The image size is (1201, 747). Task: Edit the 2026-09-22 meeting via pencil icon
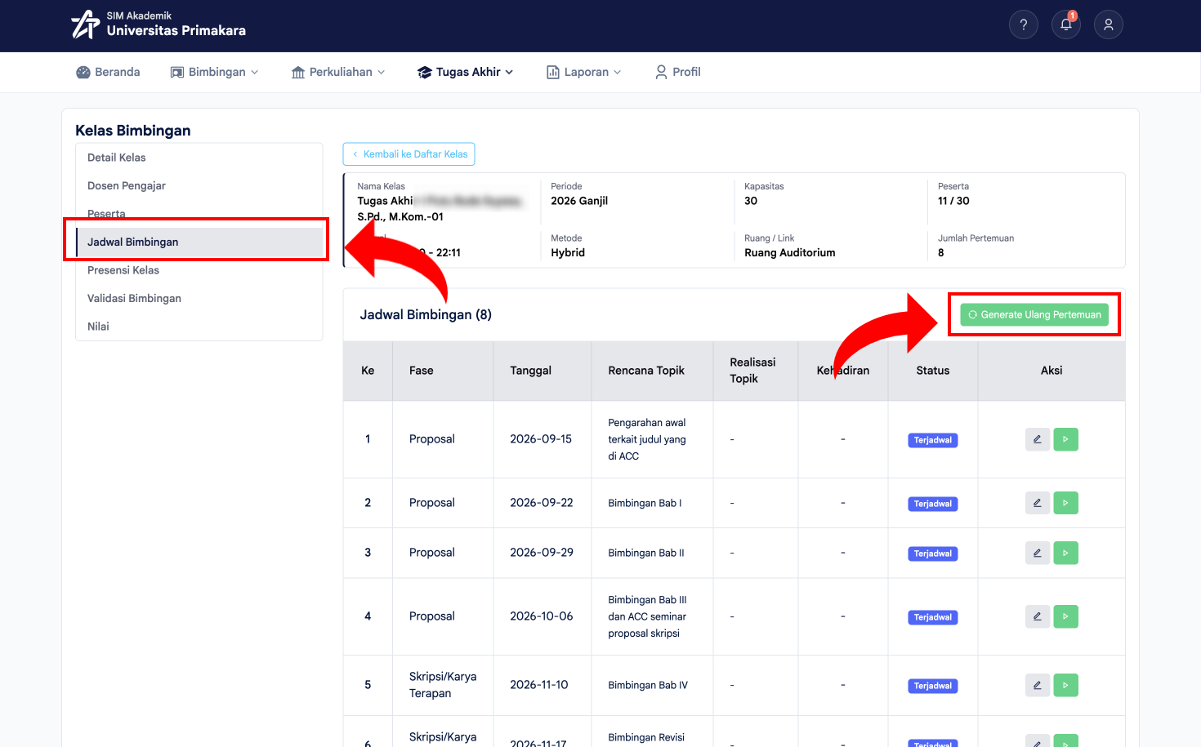pyautogui.click(x=1038, y=503)
